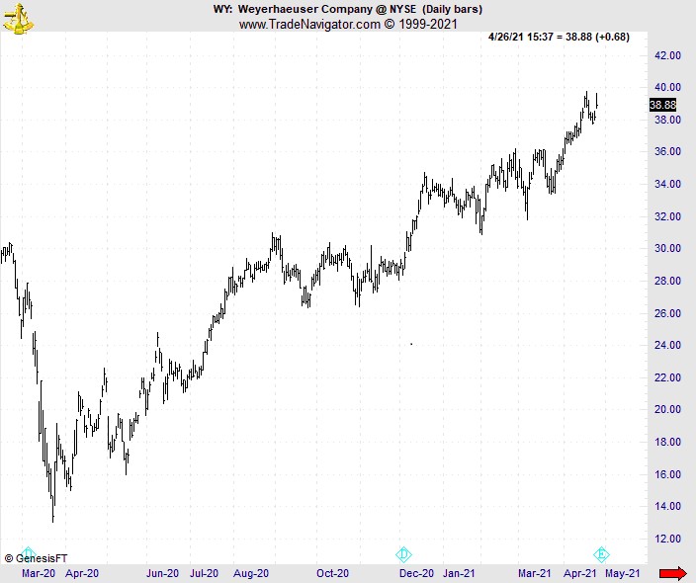Click the Mar-20 date axis label
This screenshot has height=583, width=696.
click(39, 573)
